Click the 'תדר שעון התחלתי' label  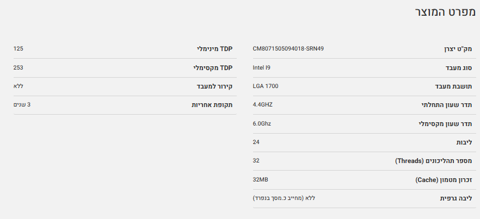click(x=446, y=105)
